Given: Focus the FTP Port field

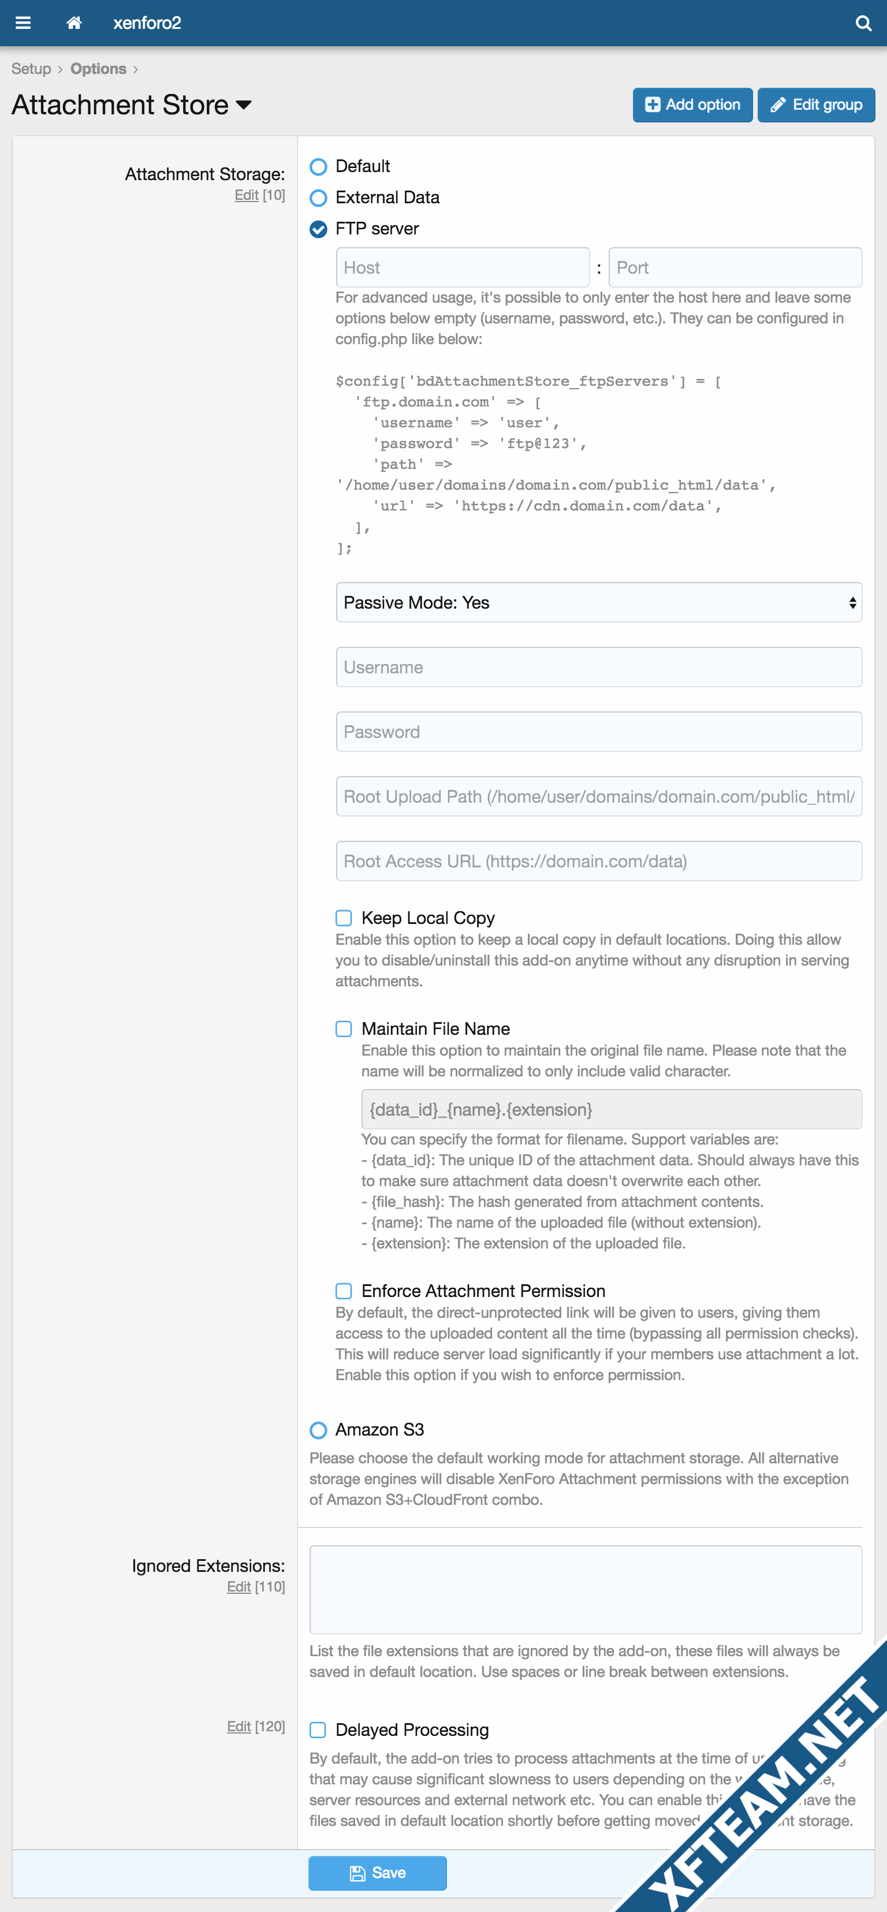Looking at the screenshot, I should click(735, 267).
